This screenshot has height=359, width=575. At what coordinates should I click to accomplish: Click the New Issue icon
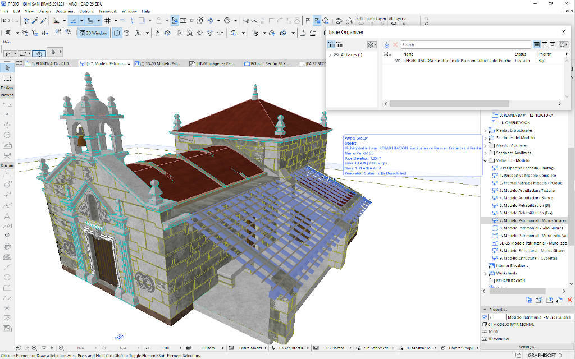pyautogui.click(x=386, y=44)
